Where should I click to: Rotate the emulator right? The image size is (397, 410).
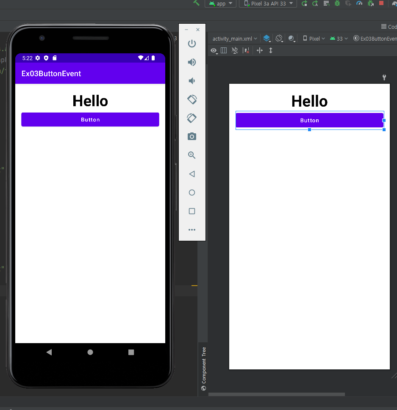(x=192, y=118)
